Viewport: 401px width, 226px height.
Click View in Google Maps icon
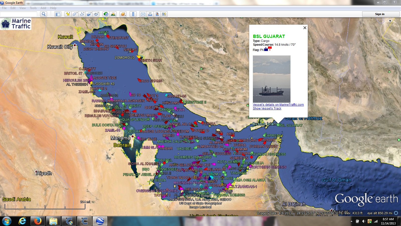click(x=164, y=14)
